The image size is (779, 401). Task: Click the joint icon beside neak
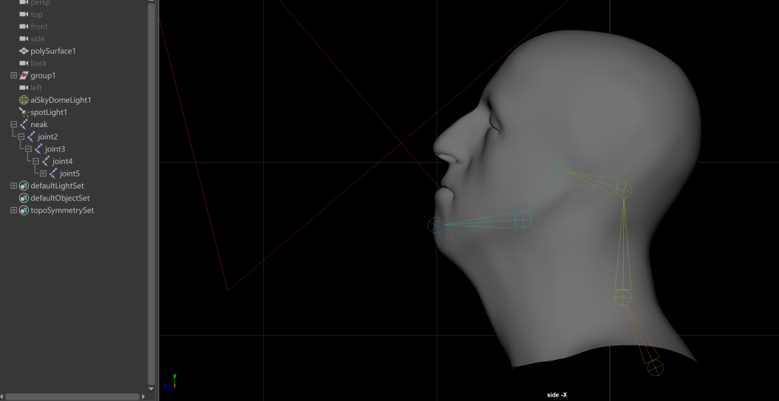[x=24, y=124]
